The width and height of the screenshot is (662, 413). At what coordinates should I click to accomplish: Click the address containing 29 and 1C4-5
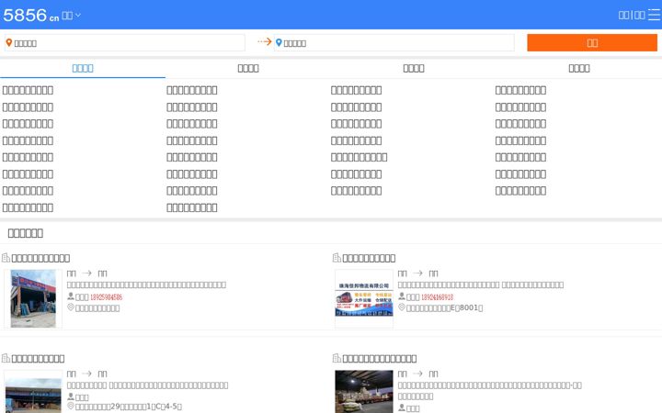pyautogui.click(x=129, y=407)
